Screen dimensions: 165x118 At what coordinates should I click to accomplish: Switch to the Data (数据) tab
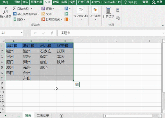(56, 2)
